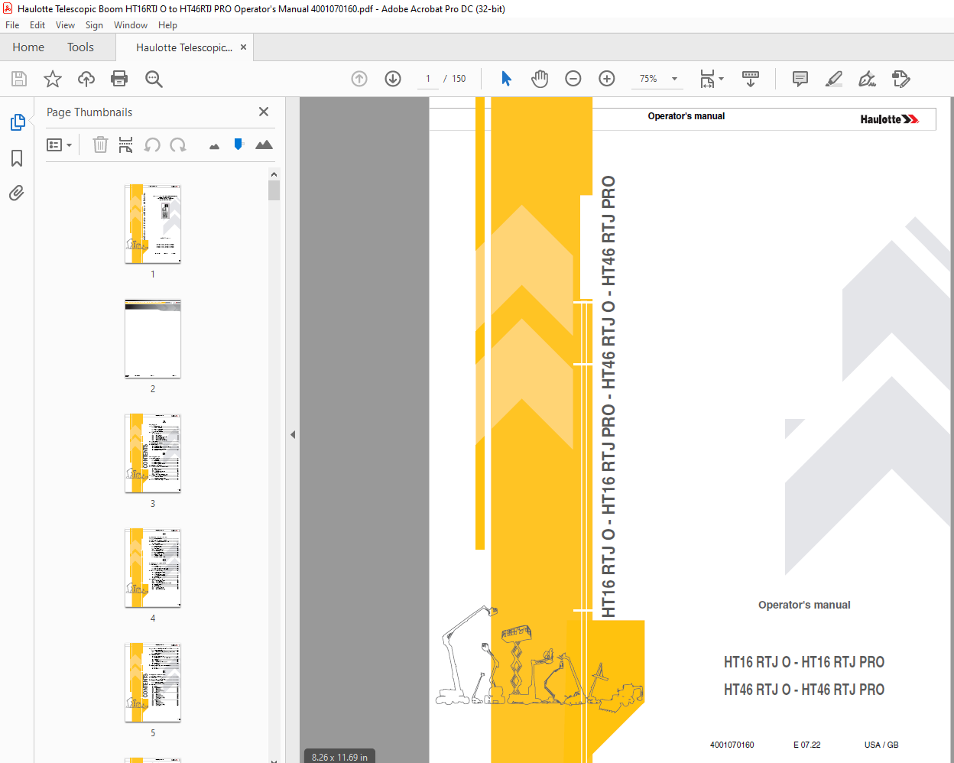Open the find text magnifier tool
Image resolution: width=954 pixels, height=763 pixels.
pyautogui.click(x=154, y=79)
